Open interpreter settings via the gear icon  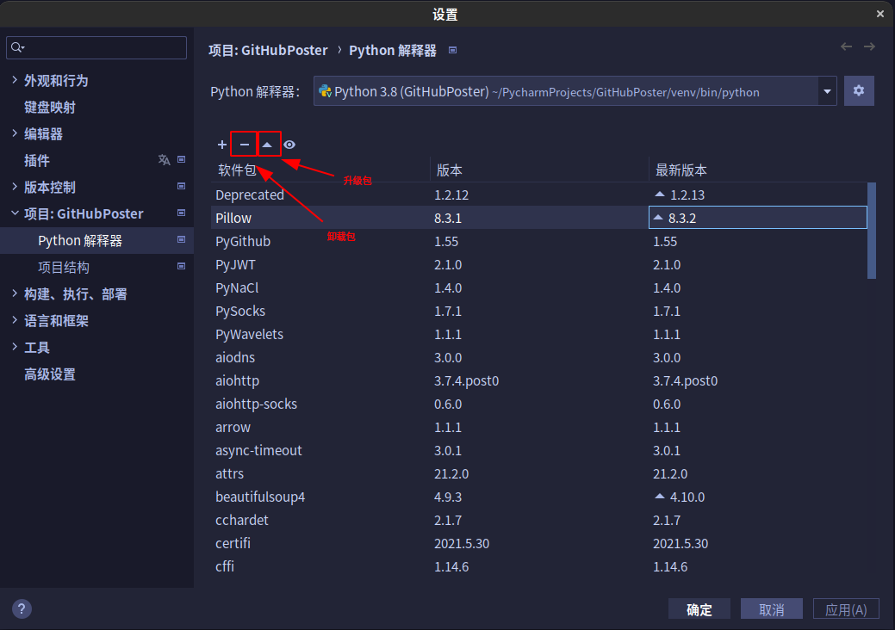[x=859, y=90]
